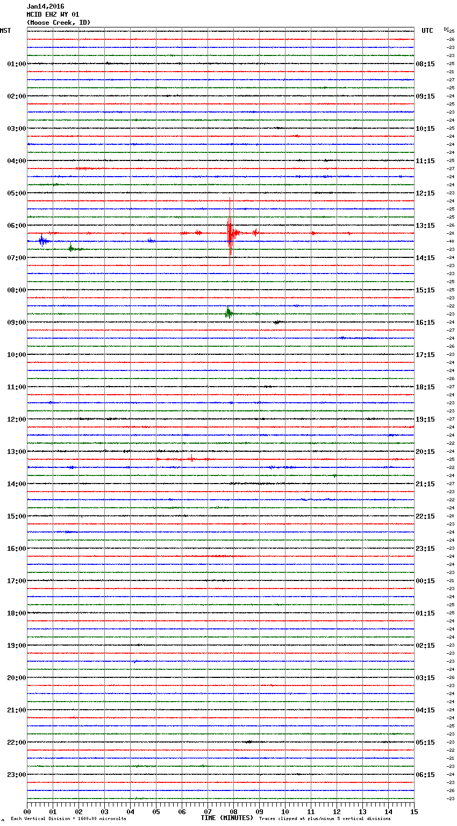Click the 02:15 UTC time label
This screenshot has height=826, width=457.
tap(425, 646)
